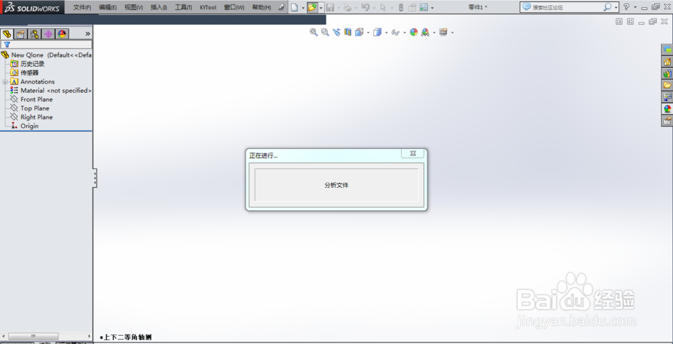Screen dimensions: 673x344
Task: Open the File Explorer task pane tab
Action: tap(667, 85)
